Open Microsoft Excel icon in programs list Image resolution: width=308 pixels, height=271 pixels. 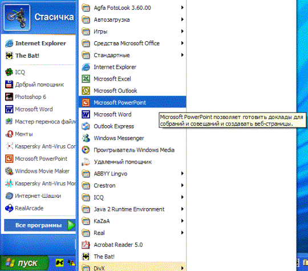click(x=86, y=79)
